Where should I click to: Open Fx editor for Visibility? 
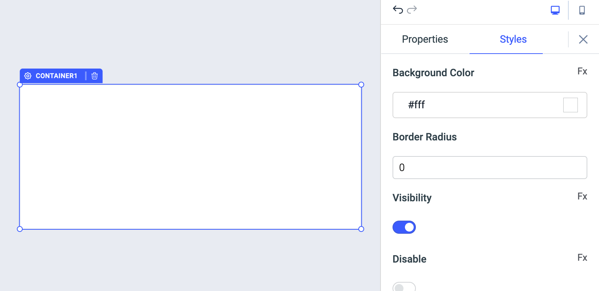click(583, 196)
